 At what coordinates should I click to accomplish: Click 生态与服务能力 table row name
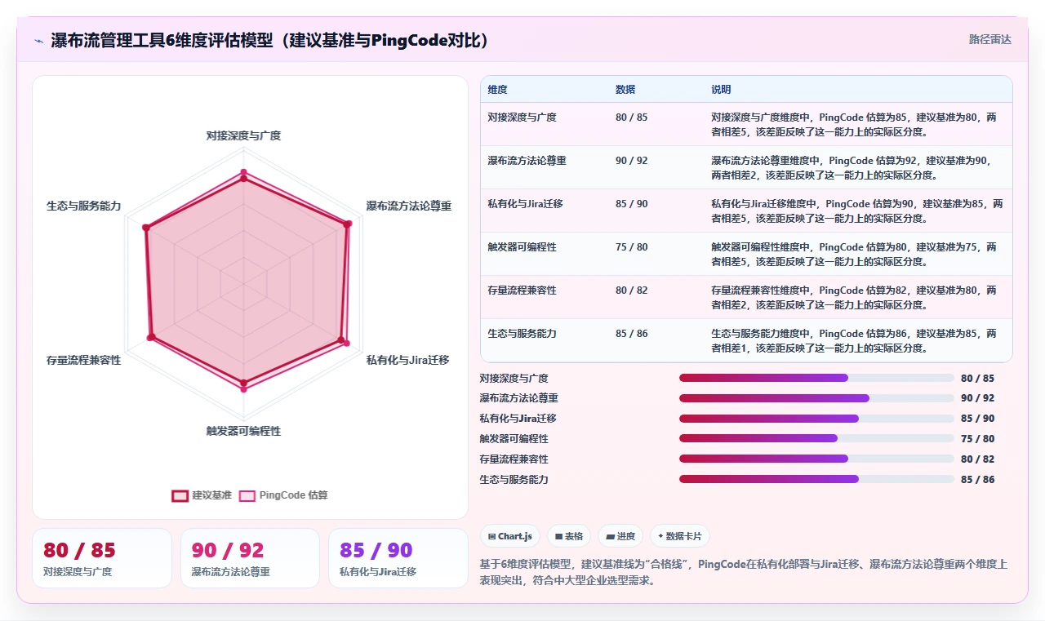click(x=522, y=334)
